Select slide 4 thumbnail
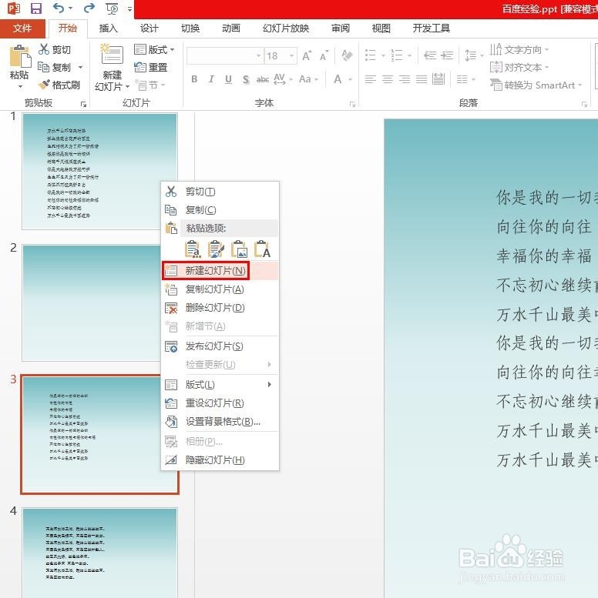The width and height of the screenshot is (598, 598). point(99,553)
